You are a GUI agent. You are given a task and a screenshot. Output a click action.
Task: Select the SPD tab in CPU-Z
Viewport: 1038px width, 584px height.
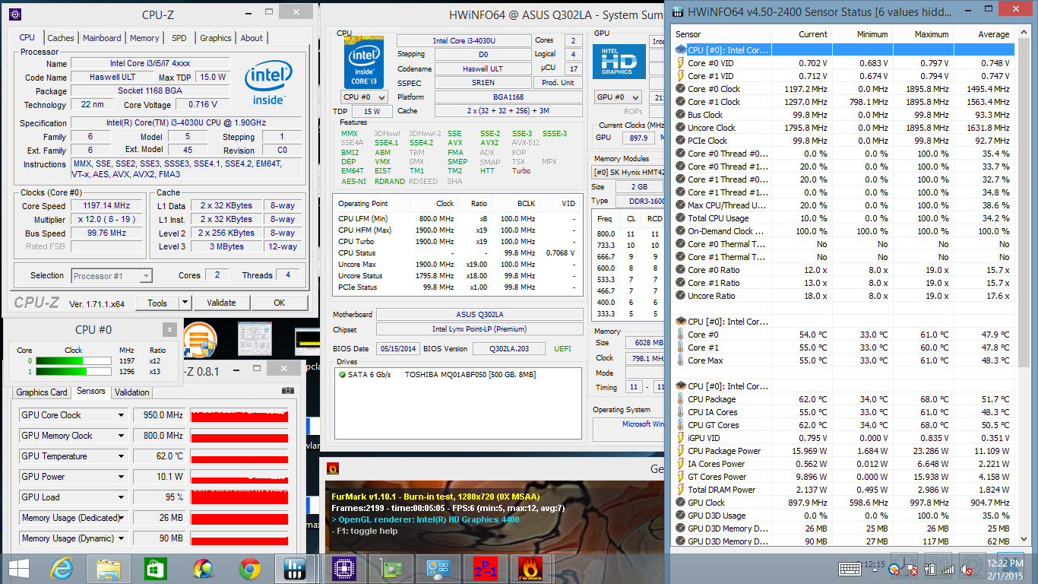(x=179, y=38)
